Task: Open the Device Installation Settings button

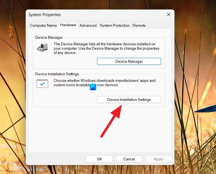Action: point(129,100)
